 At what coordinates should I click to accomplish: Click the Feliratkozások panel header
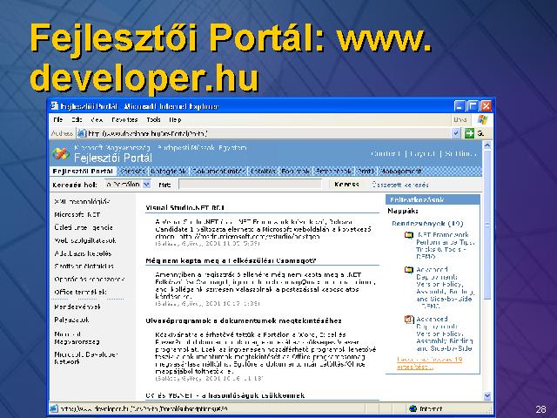[x=433, y=199]
